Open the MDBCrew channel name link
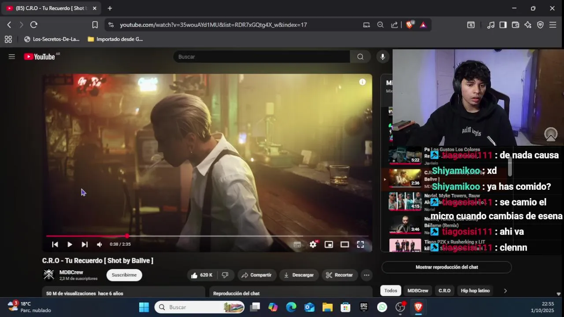 tap(71, 272)
